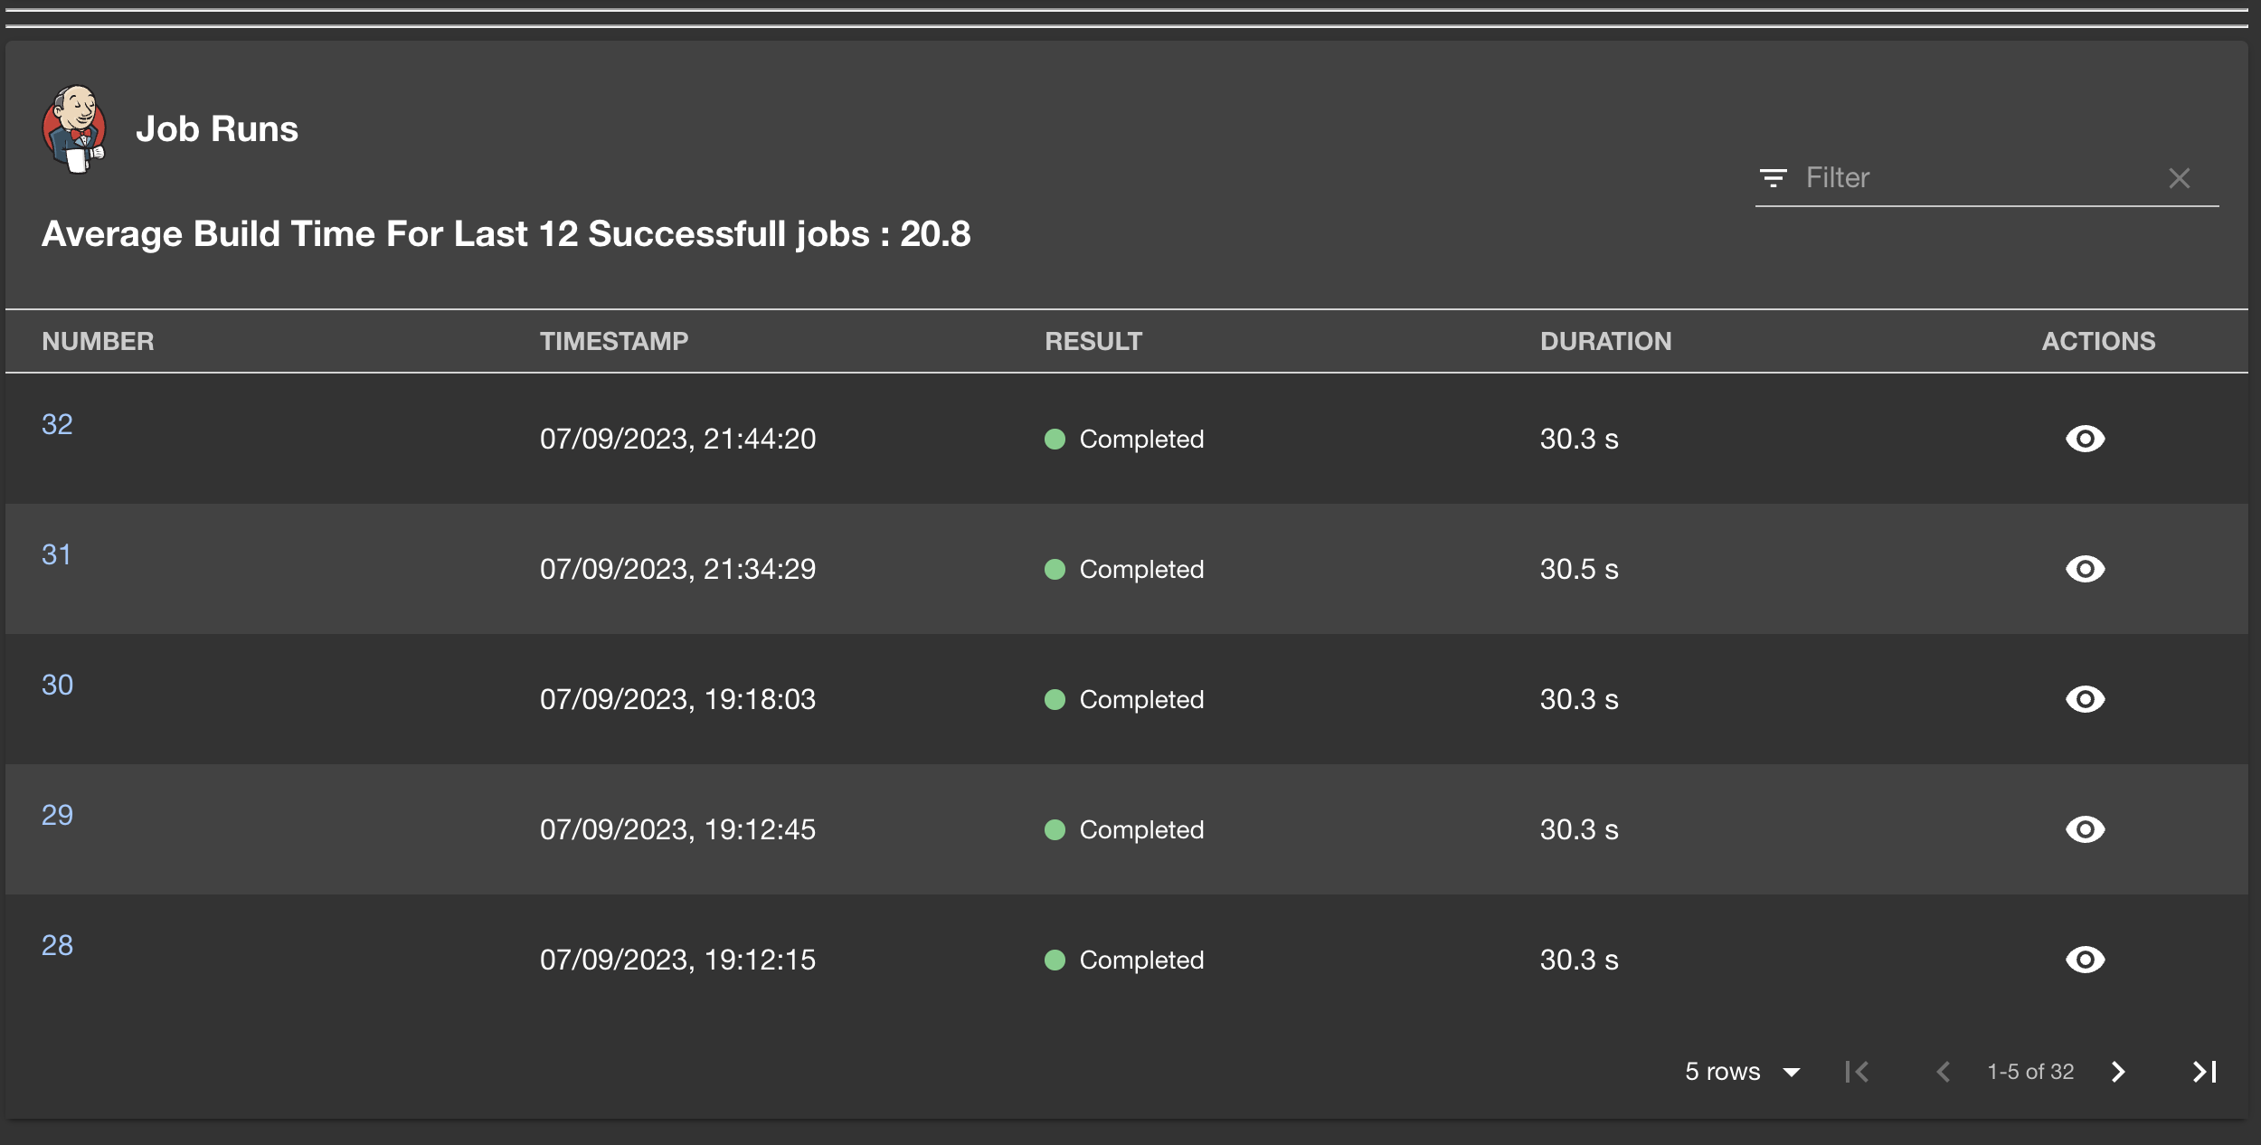
Task: Open build number 30 link
Action: pyautogui.click(x=57, y=685)
